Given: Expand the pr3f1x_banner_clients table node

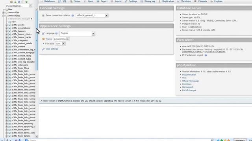Looking at the screenshot, I should 7,34.
